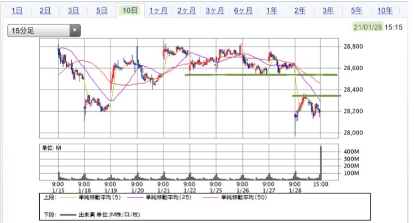Screen dimensions: 414x223
Task: Switch to the 1ヶ月 range tab
Action: [159, 11]
